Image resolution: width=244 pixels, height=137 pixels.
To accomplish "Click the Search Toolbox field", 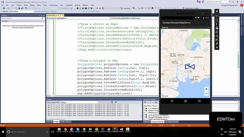I will pos(22,18).
